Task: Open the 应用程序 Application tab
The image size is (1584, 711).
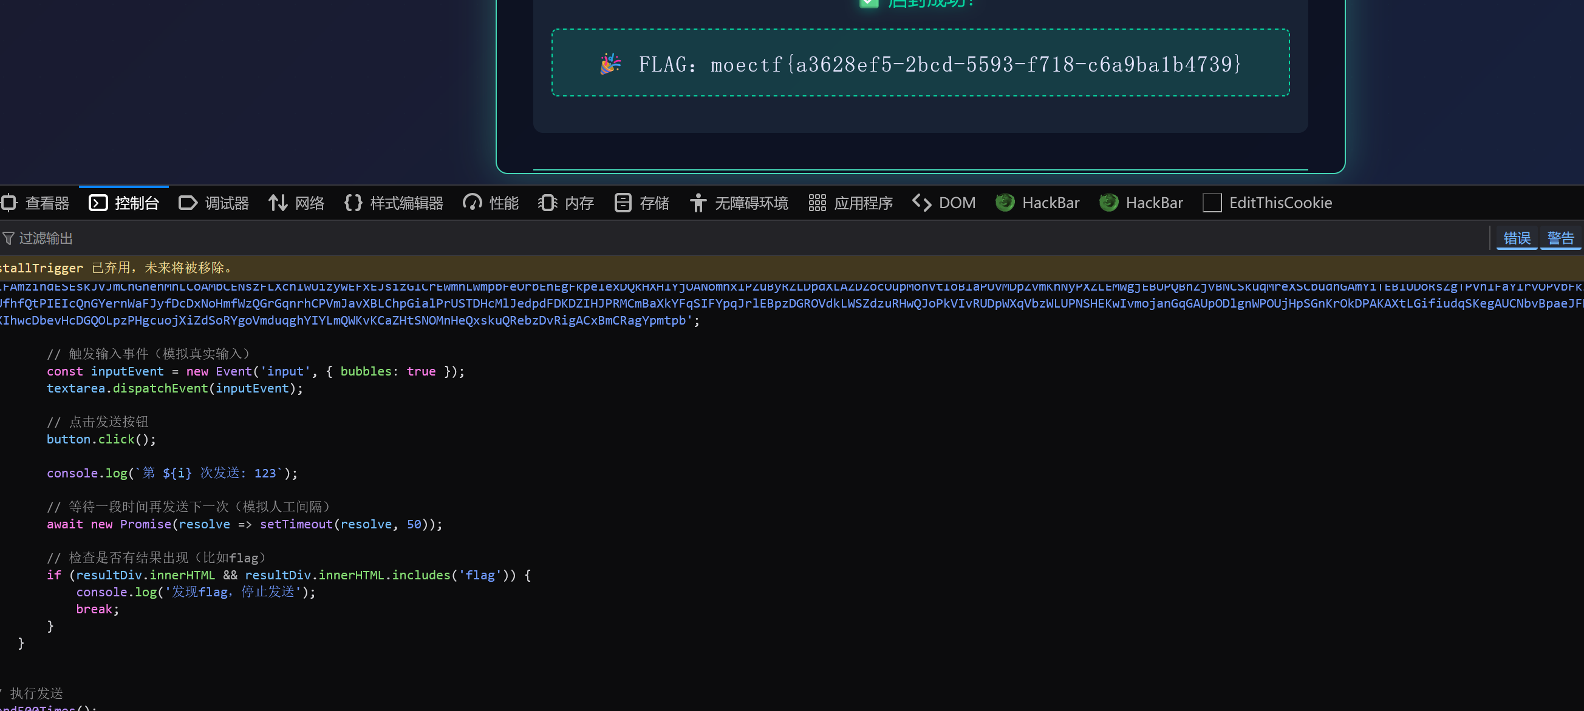Action: click(851, 203)
